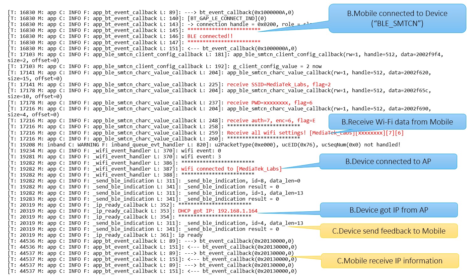Screen dimensions: 471x280
Task: Click "---> bt_event_callback(0x1000000A,0)" entry message
Action: coord(239,13)
